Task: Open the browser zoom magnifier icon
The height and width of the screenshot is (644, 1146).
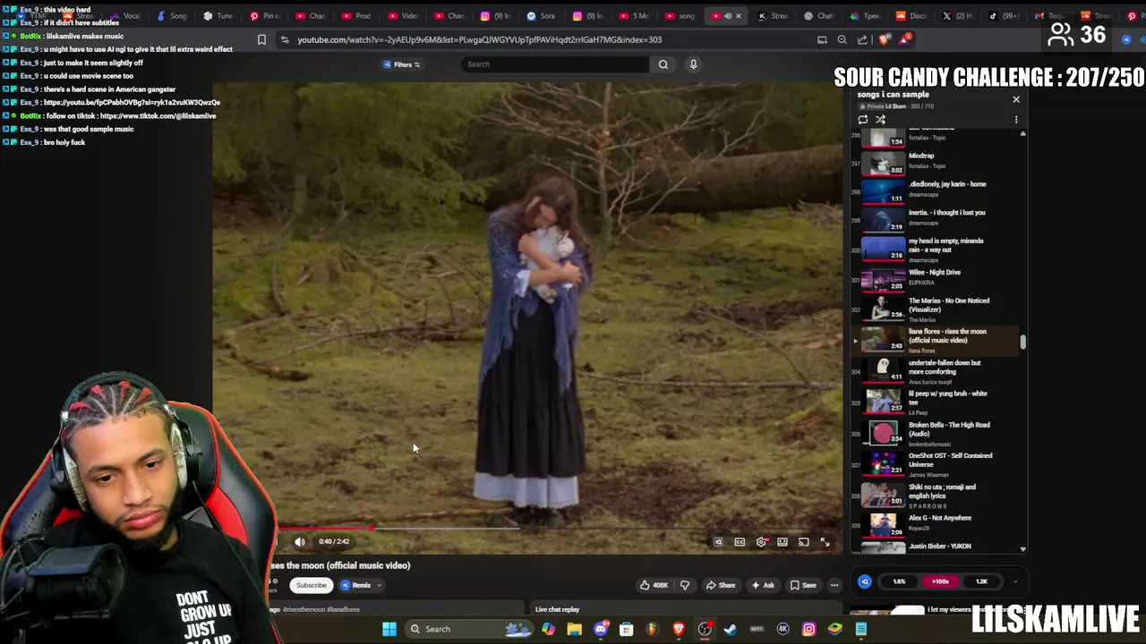Action: click(x=842, y=39)
